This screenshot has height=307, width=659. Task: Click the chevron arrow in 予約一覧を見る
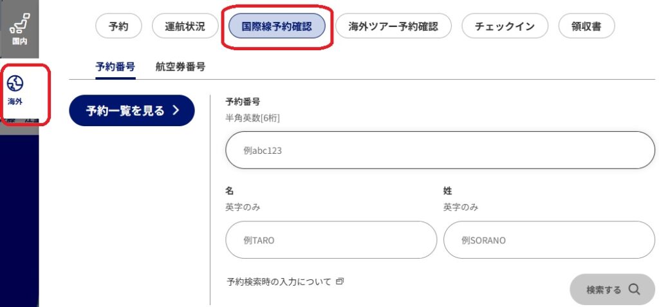coord(176,111)
